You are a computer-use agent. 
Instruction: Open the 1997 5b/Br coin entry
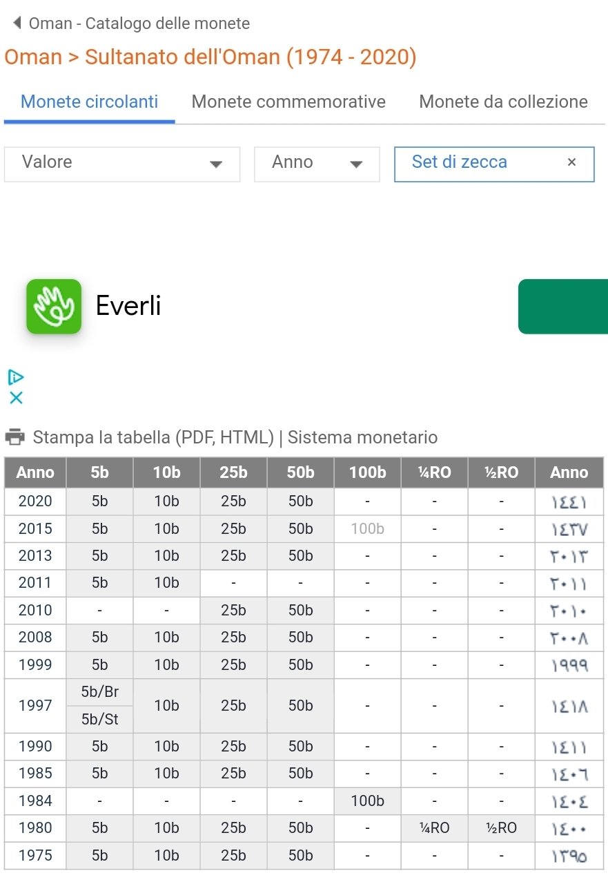point(99,692)
